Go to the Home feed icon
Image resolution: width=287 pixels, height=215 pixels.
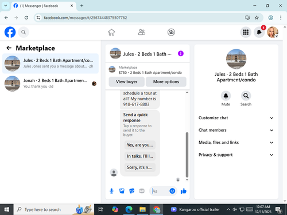(x=111, y=32)
